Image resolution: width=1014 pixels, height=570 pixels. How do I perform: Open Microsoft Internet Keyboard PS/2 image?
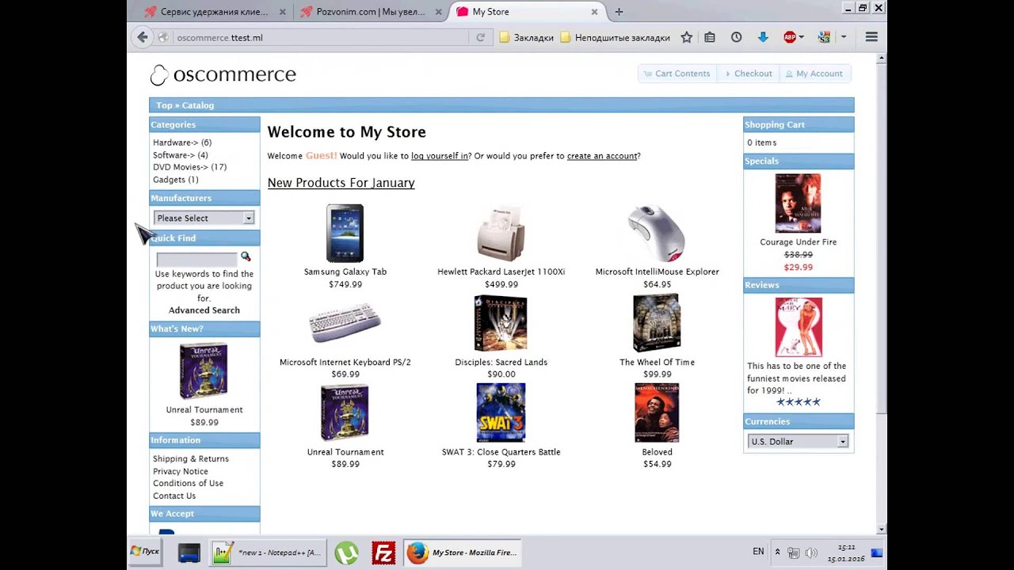point(345,323)
